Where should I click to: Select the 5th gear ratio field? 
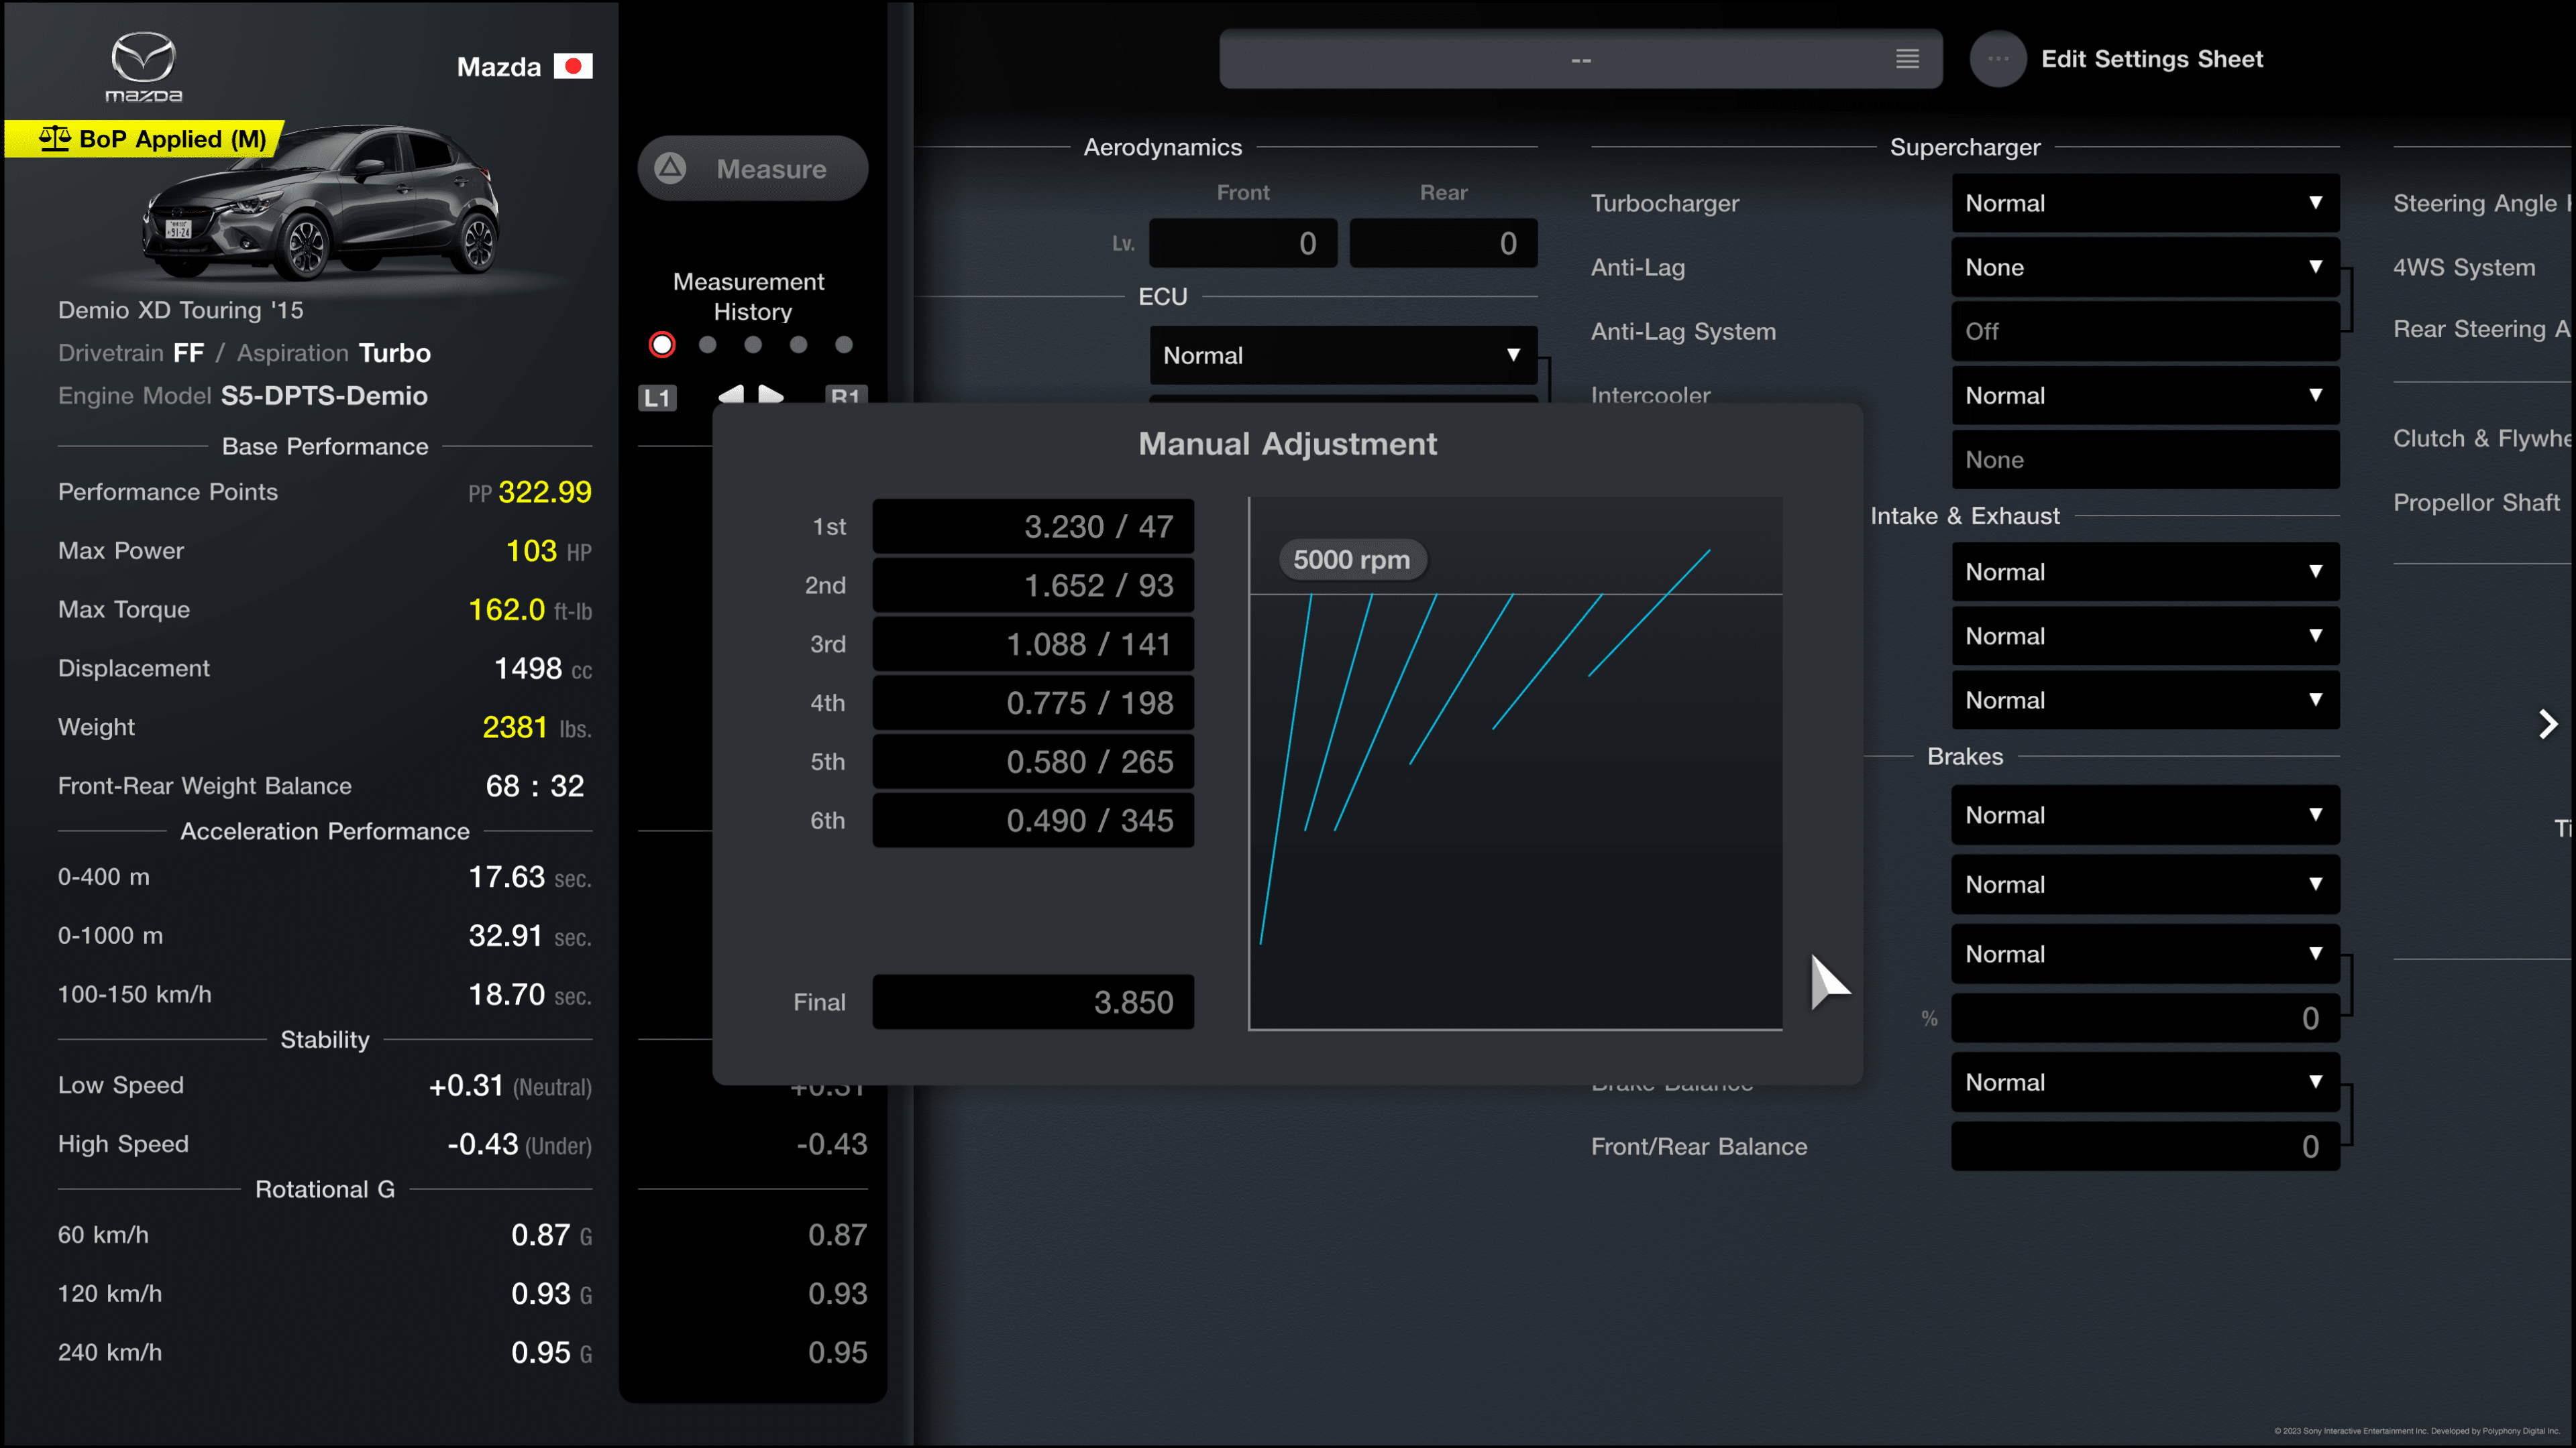point(1033,762)
